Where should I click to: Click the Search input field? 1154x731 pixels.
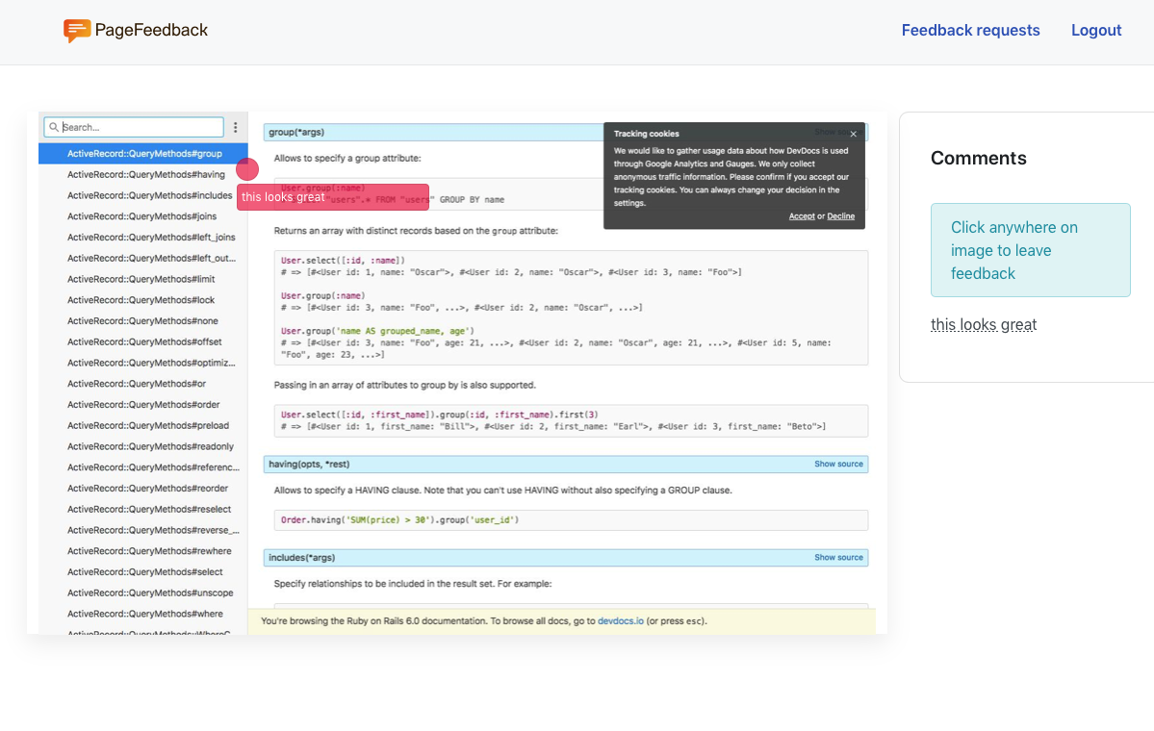(135, 126)
